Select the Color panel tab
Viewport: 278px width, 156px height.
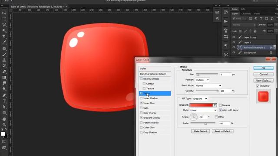click(x=235, y=9)
